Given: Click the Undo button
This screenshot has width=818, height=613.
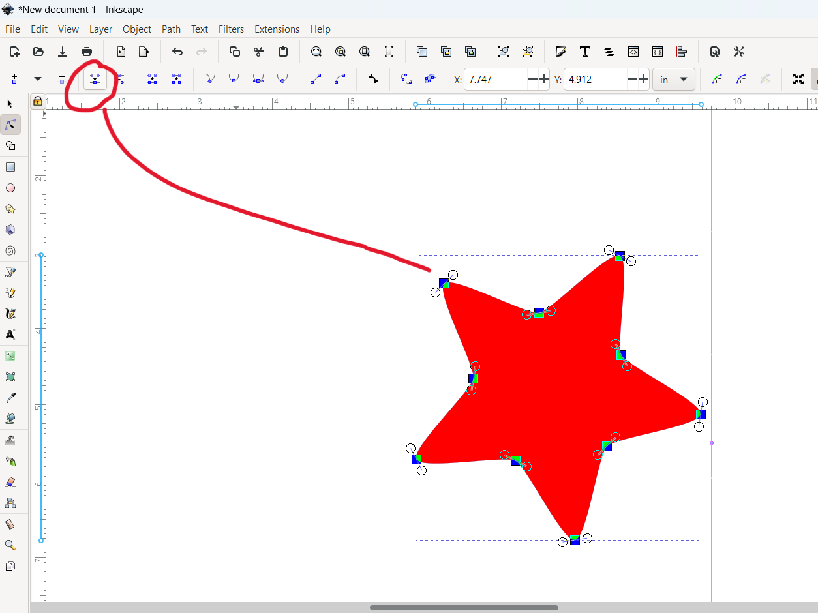Looking at the screenshot, I should [177, 52].
